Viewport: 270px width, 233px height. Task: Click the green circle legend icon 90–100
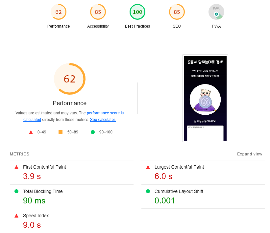tap(93, 132)
